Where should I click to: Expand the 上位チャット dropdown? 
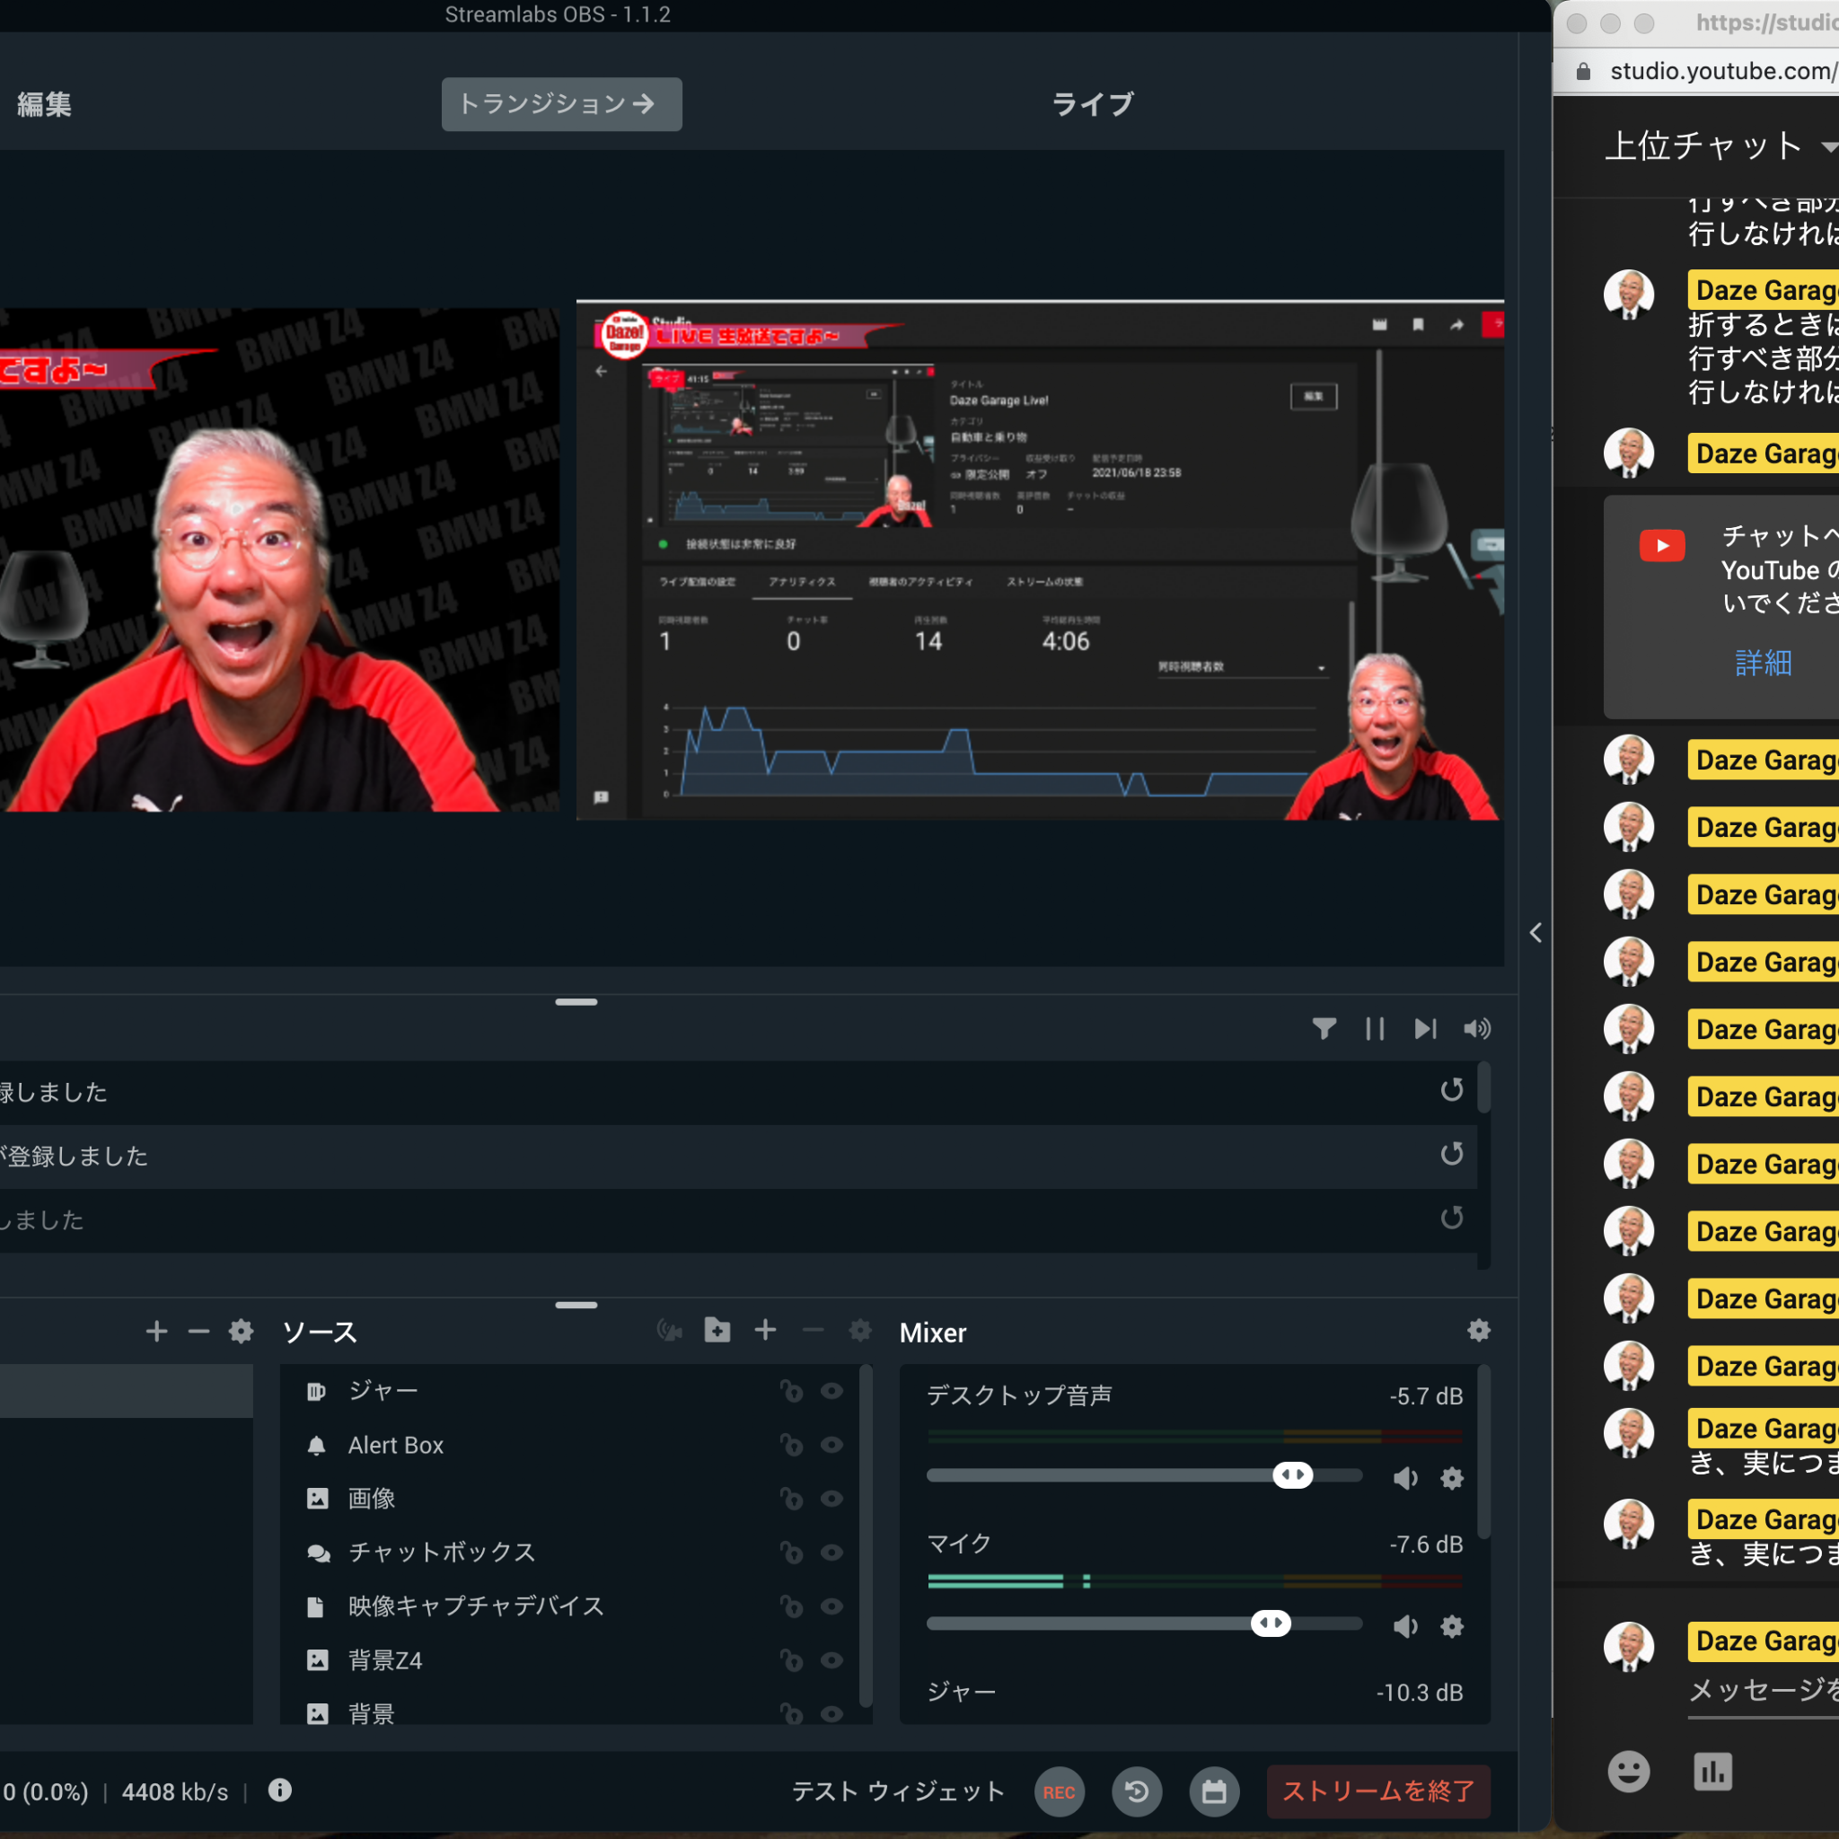(1827, 146)
